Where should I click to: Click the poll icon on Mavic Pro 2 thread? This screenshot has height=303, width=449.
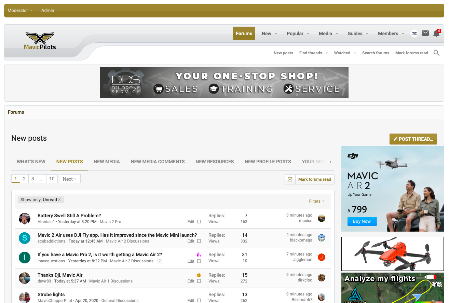pyautogui.click(x=199, y=254)
